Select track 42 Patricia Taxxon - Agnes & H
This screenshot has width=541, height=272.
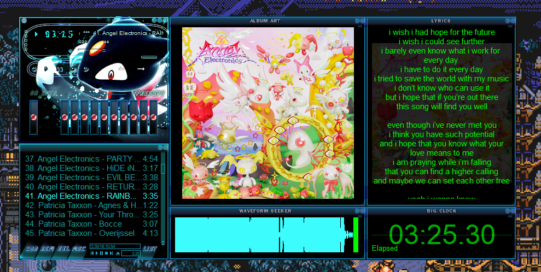pos(91,205)
